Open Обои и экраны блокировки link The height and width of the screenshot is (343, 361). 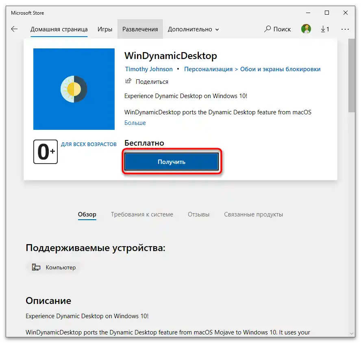click(280, 69)
